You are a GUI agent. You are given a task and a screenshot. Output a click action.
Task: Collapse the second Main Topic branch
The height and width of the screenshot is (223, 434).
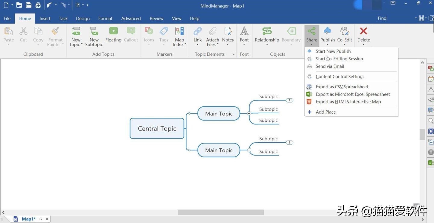pyautogui.click(x=249, y=150)
